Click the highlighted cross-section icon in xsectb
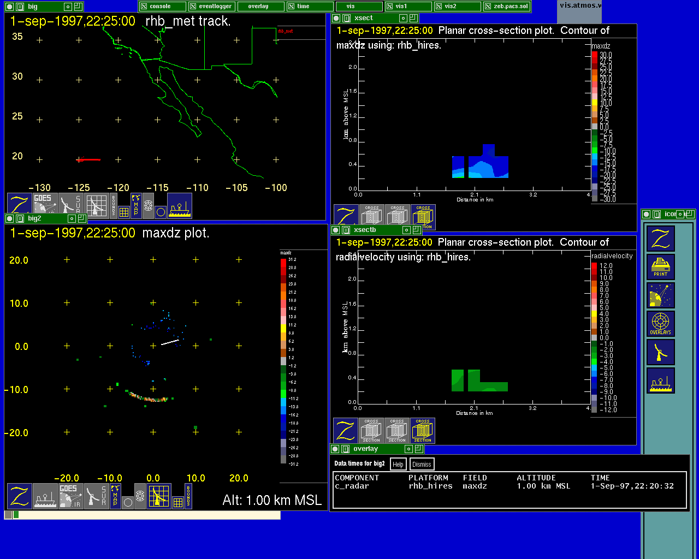This screenshot has width=699, height=559. [422, 431]
